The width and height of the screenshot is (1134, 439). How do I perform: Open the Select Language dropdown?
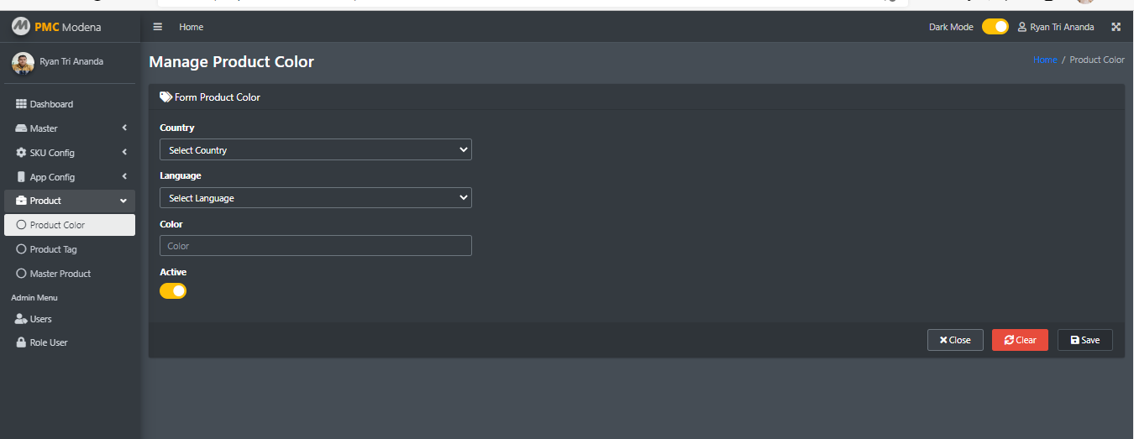[316, 197]
